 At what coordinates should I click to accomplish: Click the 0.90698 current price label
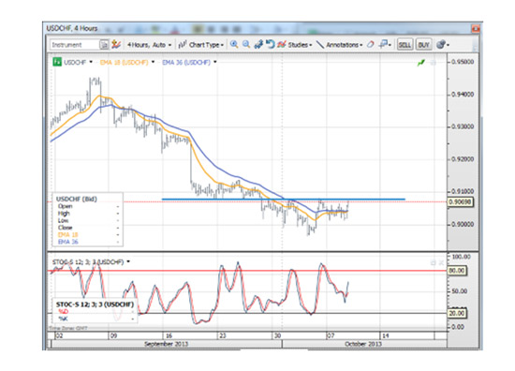460,201
